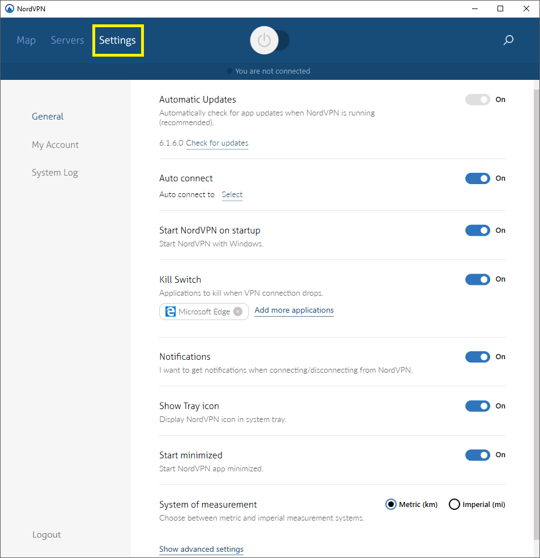Close the NordVPN window
The width and height of the screenshot is (540, 558).
point(526,8)
